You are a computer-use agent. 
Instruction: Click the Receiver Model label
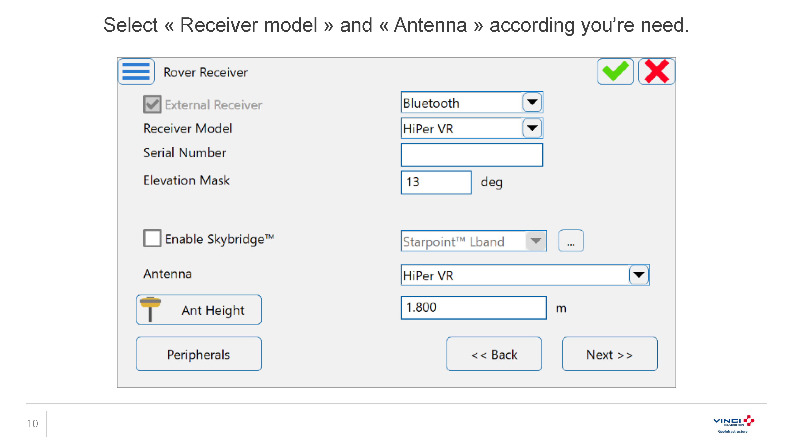188,128
